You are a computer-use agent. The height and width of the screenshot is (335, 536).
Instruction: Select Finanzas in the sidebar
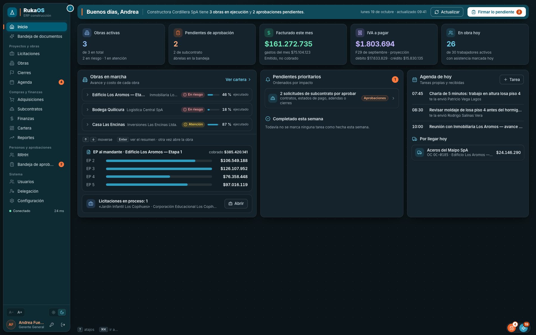click(x=37, y=119)
